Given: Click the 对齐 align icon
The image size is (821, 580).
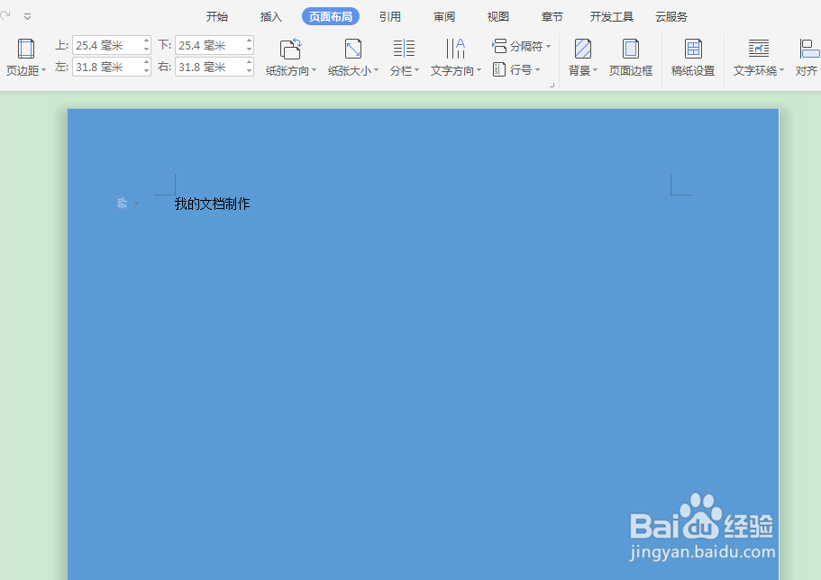Looking at the screenshot, I should 809,49.
